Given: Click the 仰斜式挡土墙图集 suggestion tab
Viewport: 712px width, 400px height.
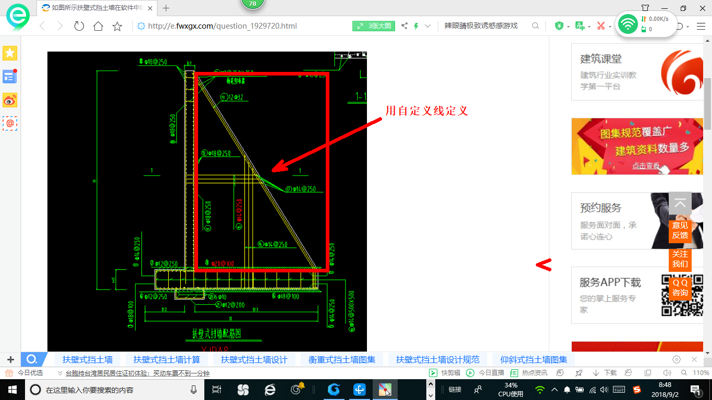Looking at the screenshot, I should pos(534,359).
